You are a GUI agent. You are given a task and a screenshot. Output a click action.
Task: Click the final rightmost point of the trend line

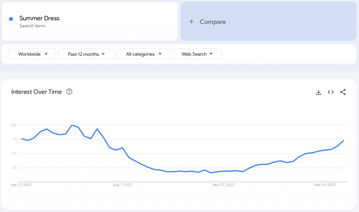pos(344,140)
